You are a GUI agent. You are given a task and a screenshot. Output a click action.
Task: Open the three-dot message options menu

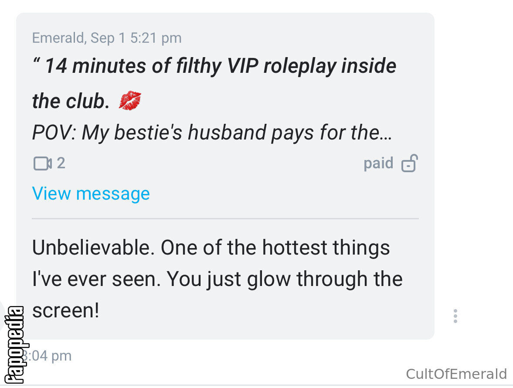point(455,316)
